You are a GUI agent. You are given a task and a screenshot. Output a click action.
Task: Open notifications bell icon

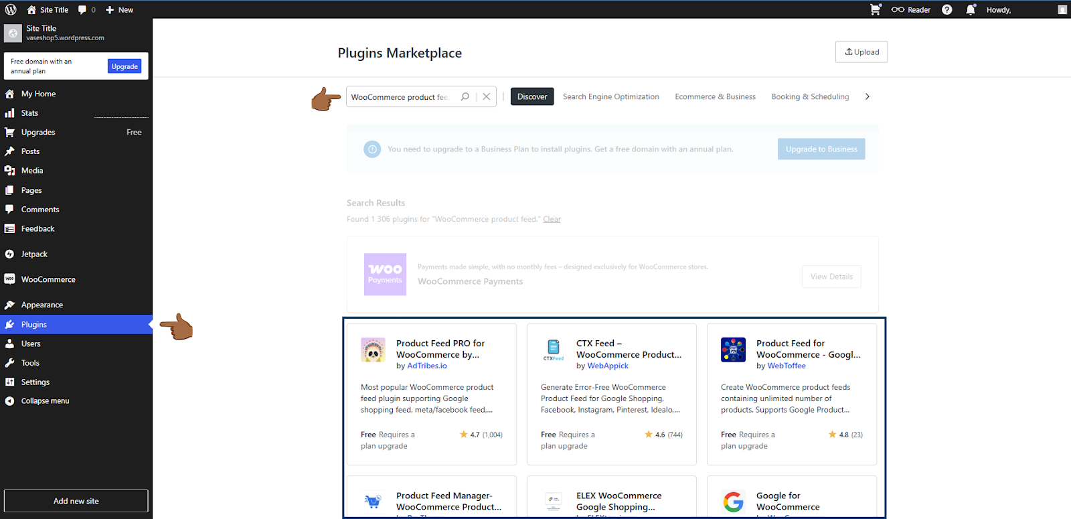click(971, 9)
